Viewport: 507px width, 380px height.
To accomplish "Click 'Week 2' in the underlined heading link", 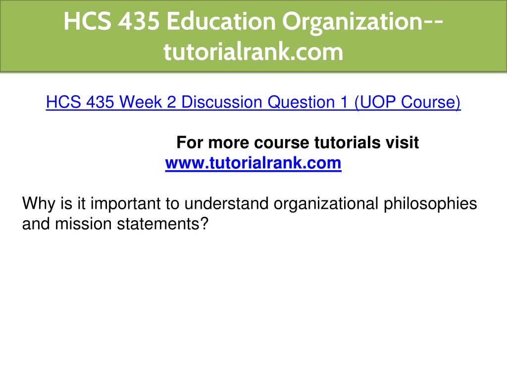I will (x=148, y=102).
